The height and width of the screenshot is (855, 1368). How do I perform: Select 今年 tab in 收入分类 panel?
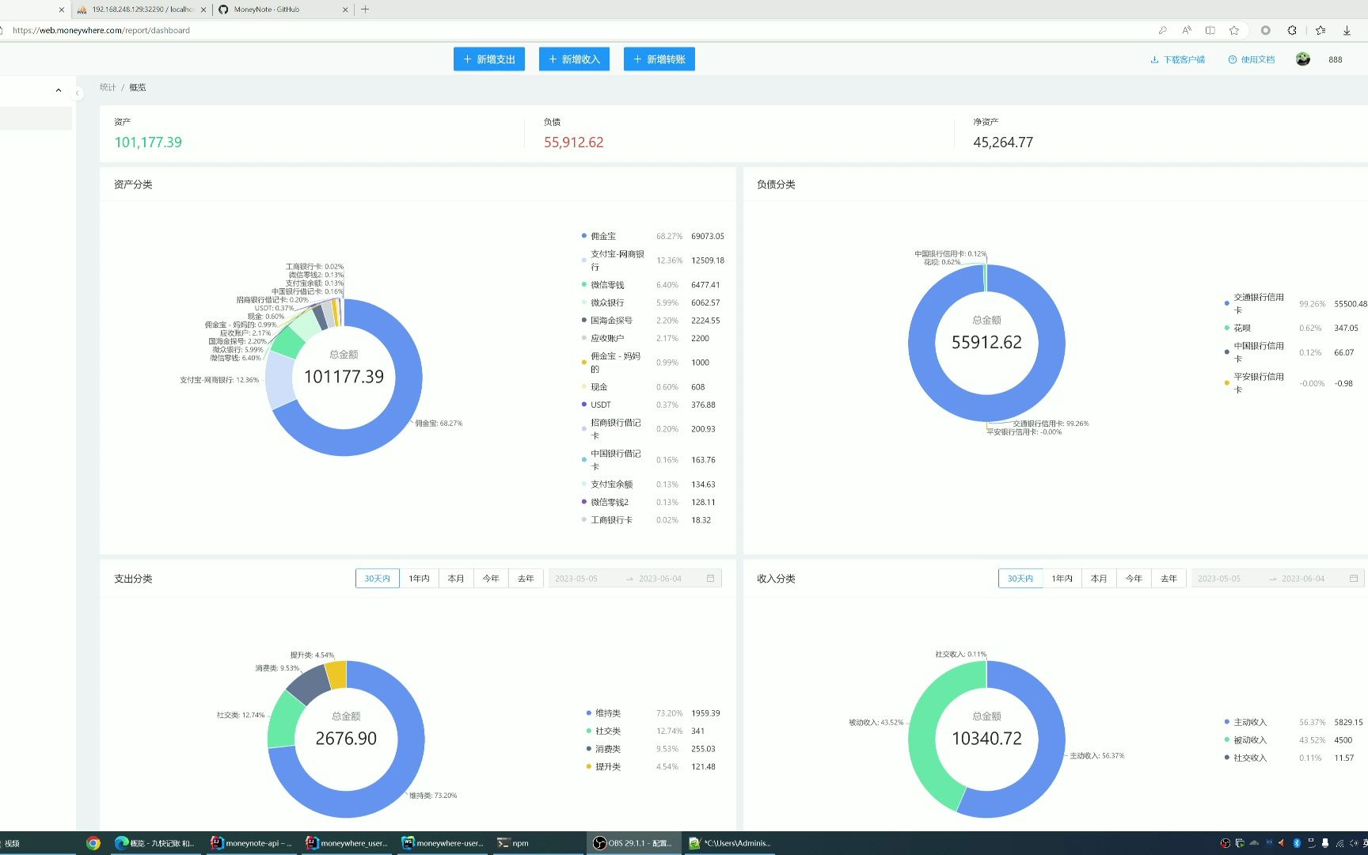[x=1134, y=579]
